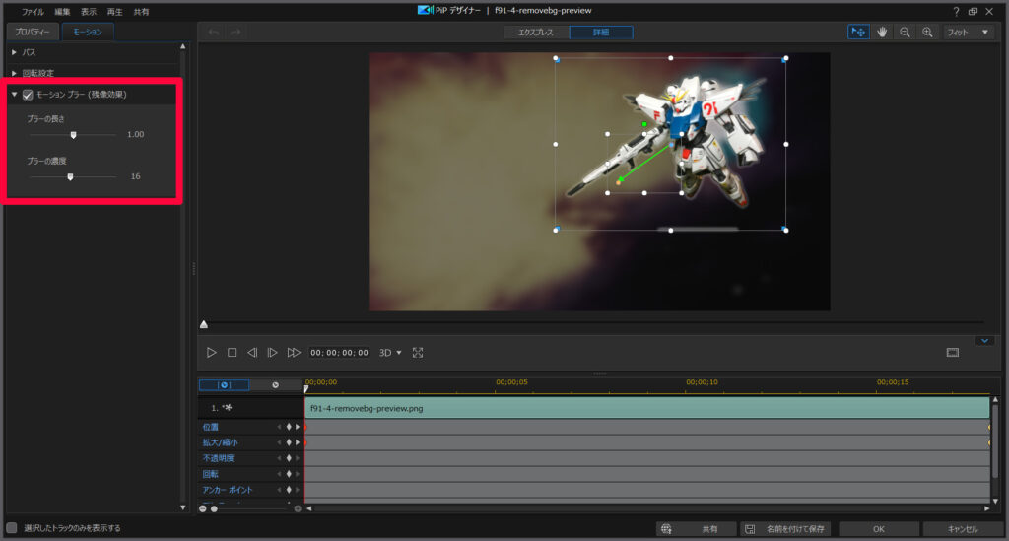Zoom in the preview with magnifier plus
1009x541 pixels.
click(927, 32)
